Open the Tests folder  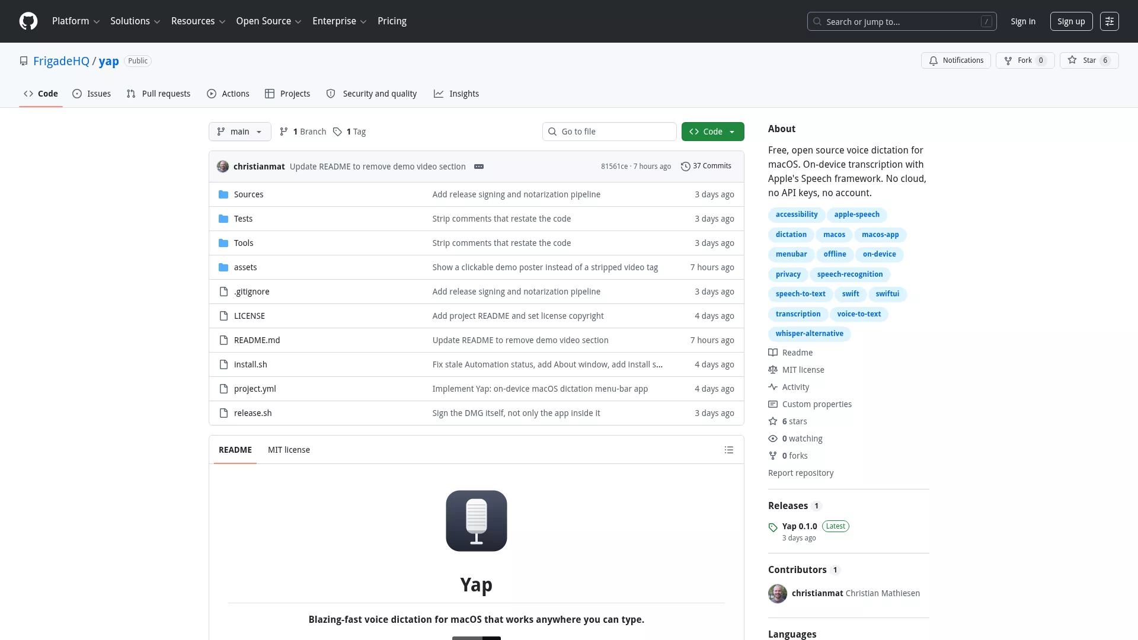pos(243,219)
